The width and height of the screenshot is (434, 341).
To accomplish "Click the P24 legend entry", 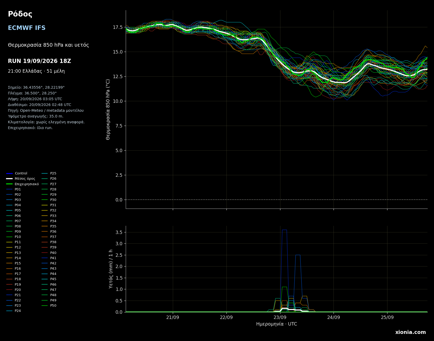I will click(x=14, y=311).
